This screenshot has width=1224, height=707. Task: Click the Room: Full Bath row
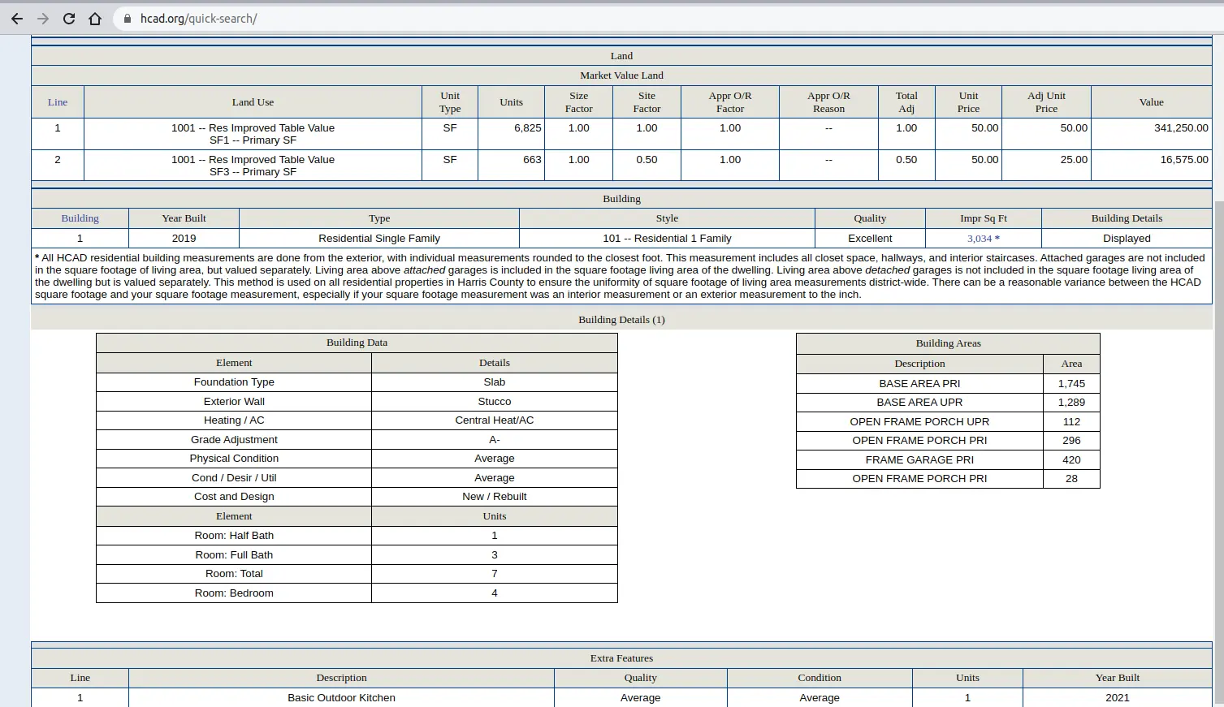pyautogui.click(x=357, y=555)
